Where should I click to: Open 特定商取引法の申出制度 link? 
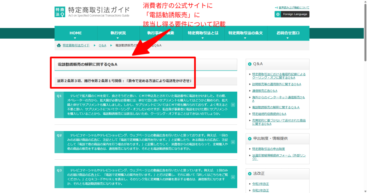pos(268,149)
